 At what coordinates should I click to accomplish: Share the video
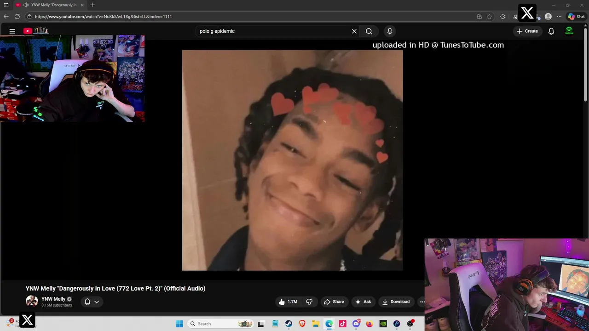click(x=334, y=302)
